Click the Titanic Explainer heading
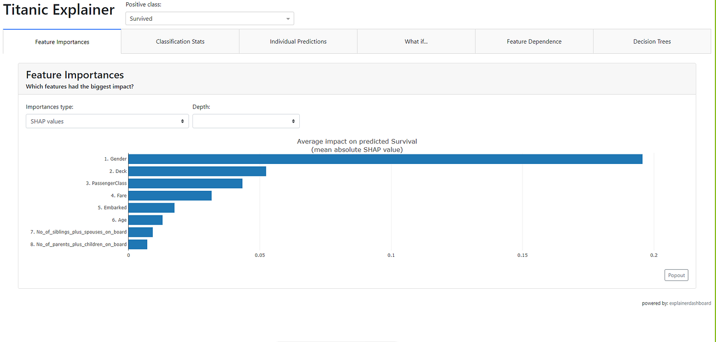 (x=59, y=10)
